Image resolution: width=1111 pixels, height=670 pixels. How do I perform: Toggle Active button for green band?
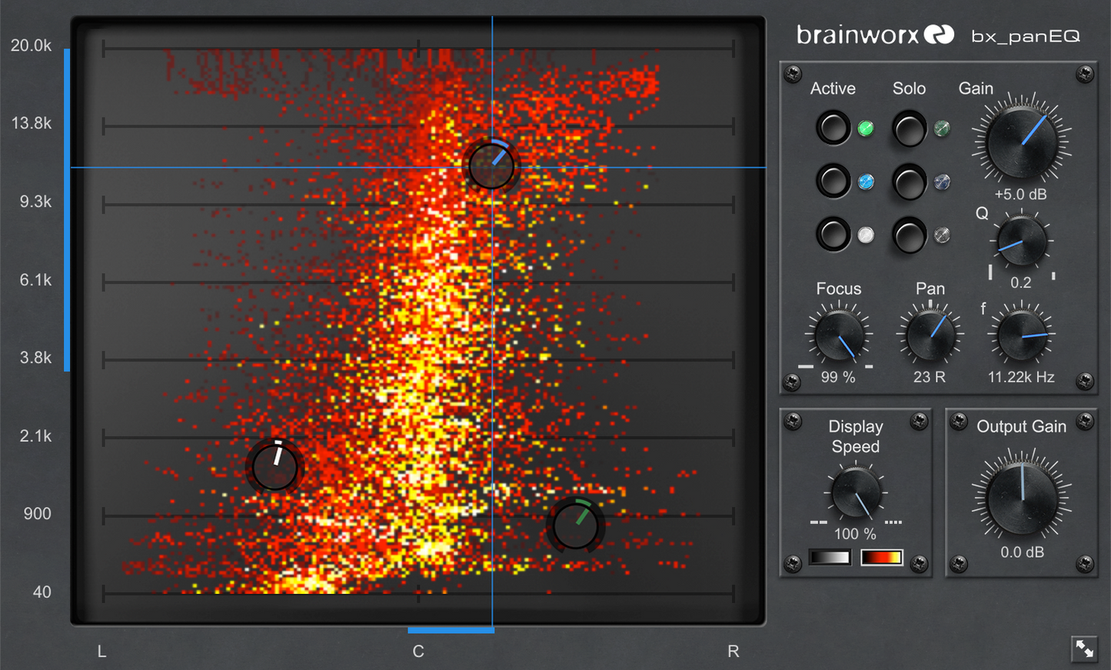(x=833, y=128)
